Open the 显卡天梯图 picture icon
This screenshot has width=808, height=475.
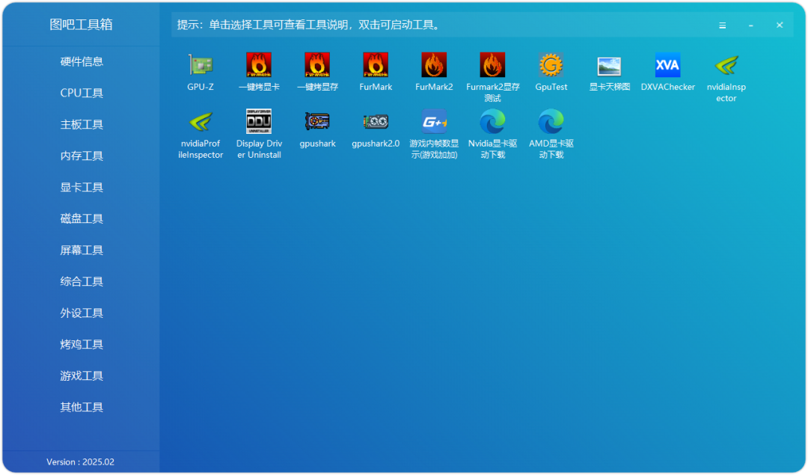(609, 65)
